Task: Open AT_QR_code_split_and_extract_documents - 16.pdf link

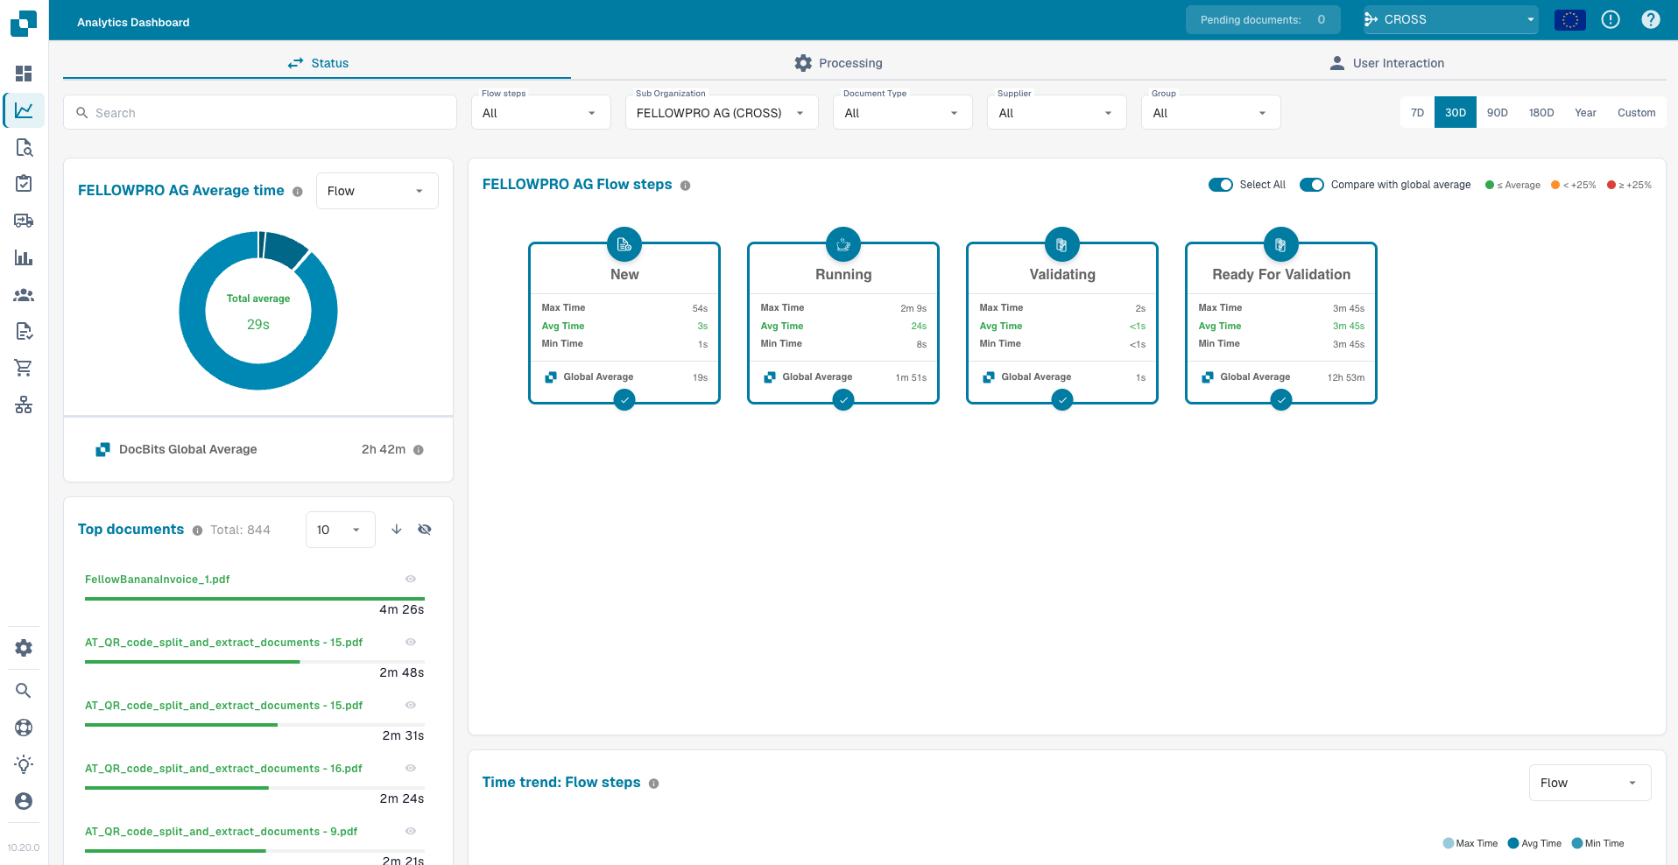Action: 223,768
